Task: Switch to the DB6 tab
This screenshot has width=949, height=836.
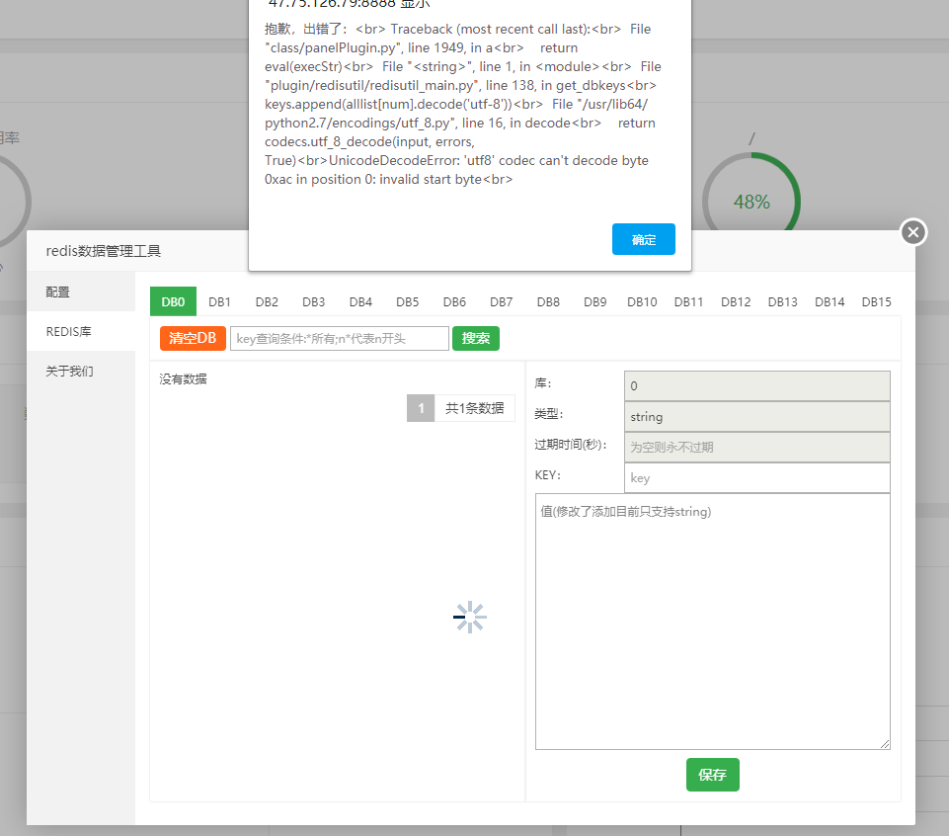Action: [454, 301]
